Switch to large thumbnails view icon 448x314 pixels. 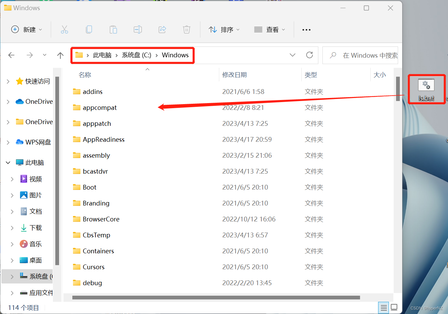click(394, 307)
